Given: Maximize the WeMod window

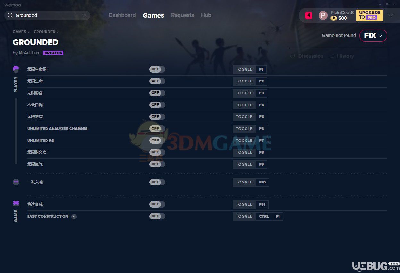Looking at the screenshot, I should tap(387, 4).
